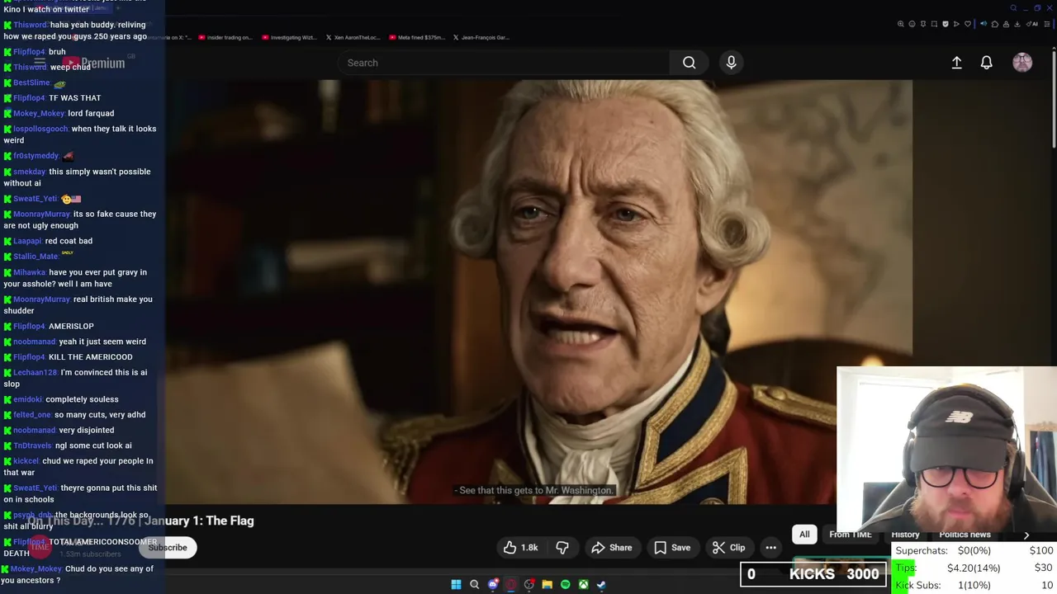Viewport: 1057px width, 594px height.
Task: Open the upload/create arrow icon
Action: tap(956, 63)
